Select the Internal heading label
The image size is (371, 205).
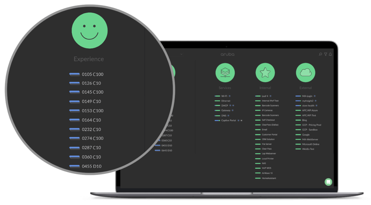click(x=265, y=88)
